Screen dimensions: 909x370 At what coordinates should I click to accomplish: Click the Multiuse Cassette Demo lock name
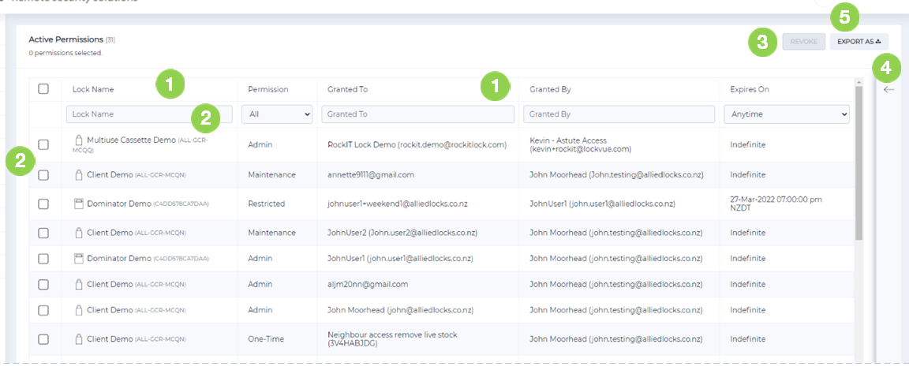[130, 140]
